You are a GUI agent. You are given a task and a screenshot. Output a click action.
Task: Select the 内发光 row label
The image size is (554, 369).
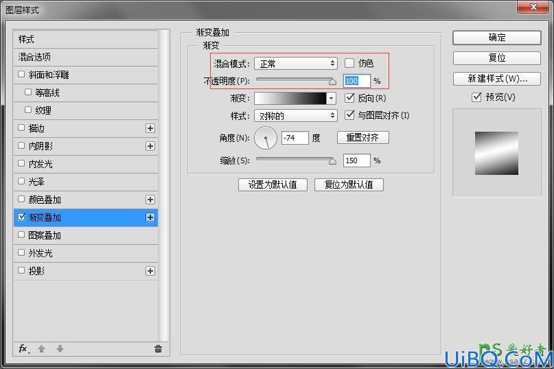[41, 164]
